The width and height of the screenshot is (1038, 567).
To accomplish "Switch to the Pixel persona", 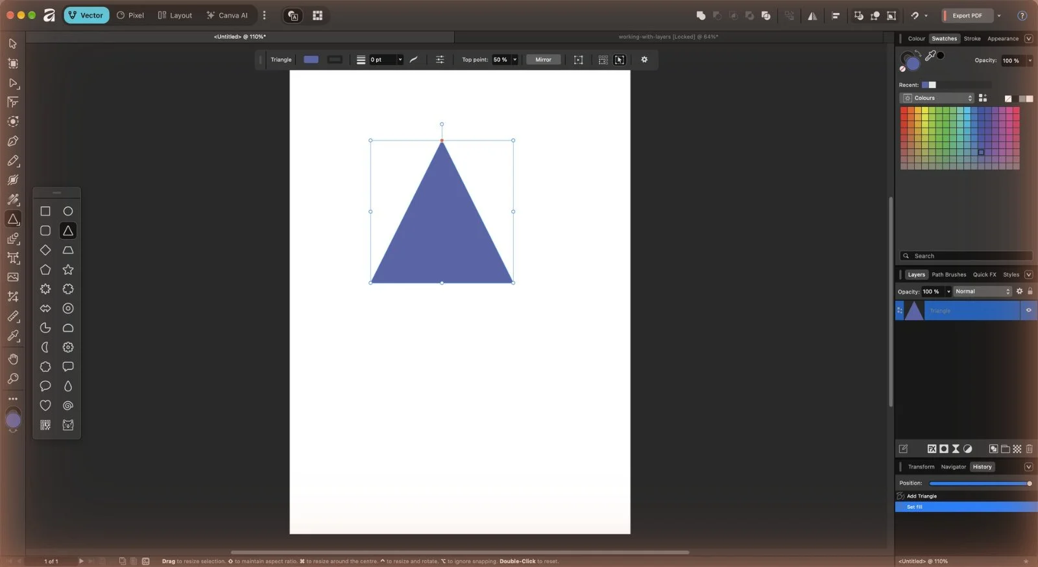I will (x=130, y=16).
